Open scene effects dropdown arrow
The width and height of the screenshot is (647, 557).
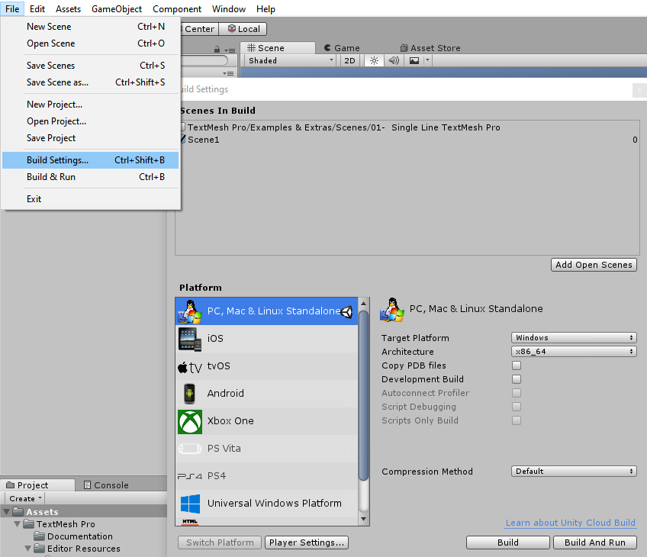427,60
